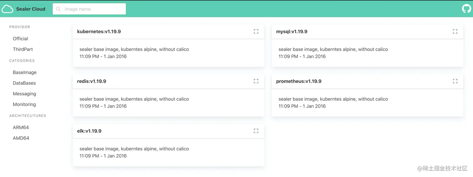The width and height of the screenshot is (473, 177).
Task: Click the ARCHITECUTURES section heading
Action: coord(28,116)
